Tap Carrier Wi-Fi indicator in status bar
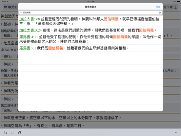 coord(5,1)
